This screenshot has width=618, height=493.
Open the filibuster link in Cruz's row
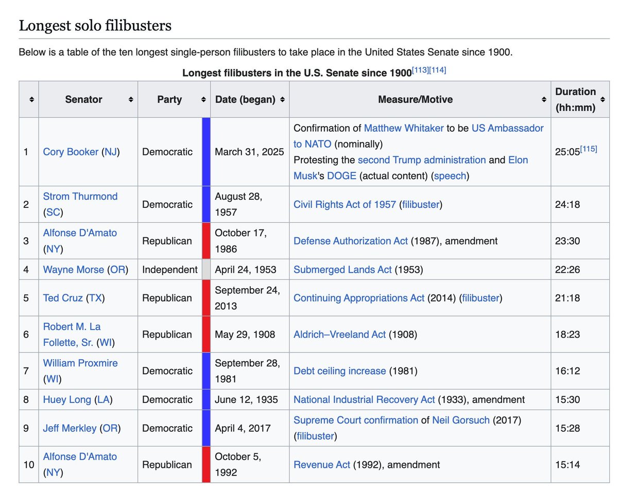(480, 298)
